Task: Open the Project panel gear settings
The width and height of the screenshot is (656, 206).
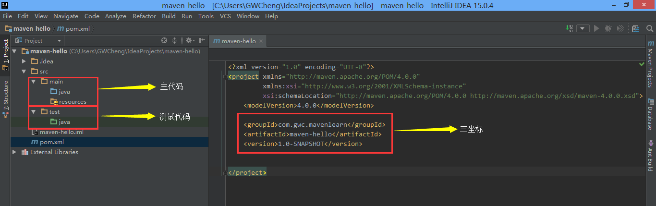Action: pyautogui.click(x=190, y=41)
